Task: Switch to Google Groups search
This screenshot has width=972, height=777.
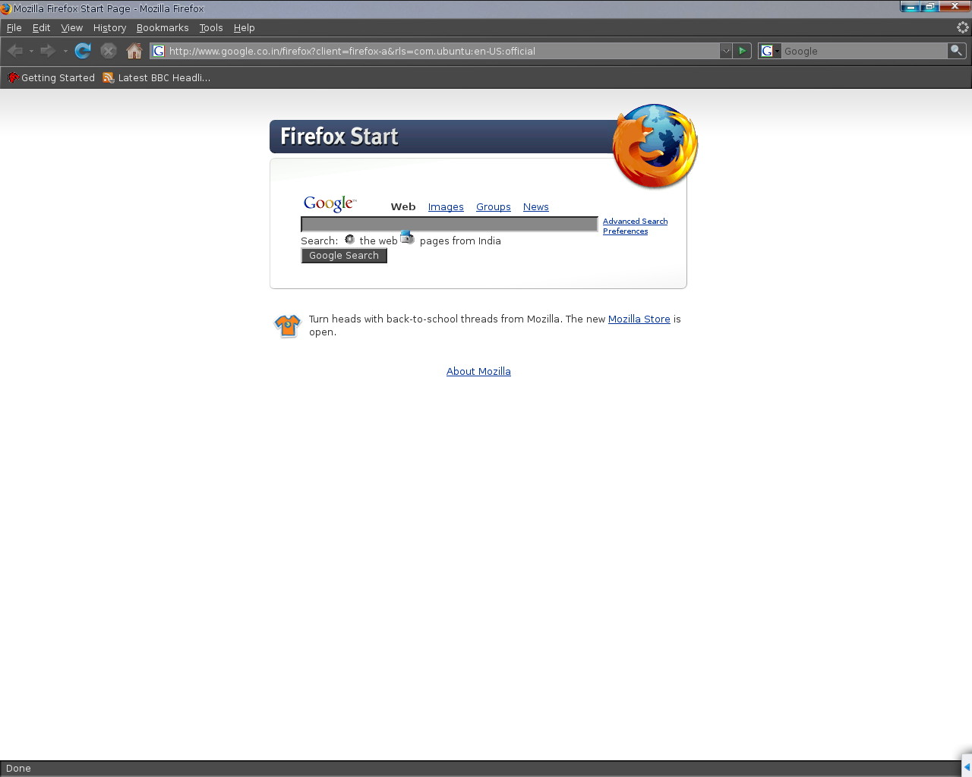Action: point(494,206)
